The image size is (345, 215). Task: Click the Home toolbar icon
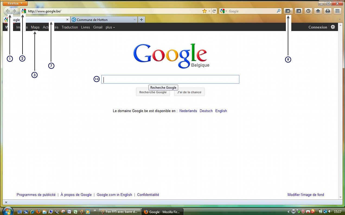(x=318, y=11)
